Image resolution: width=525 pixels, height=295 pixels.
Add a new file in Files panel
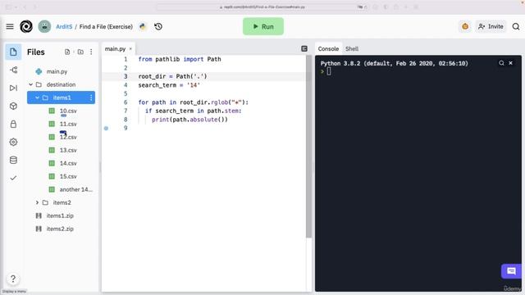pyautogui.click(x=67, y=52)
